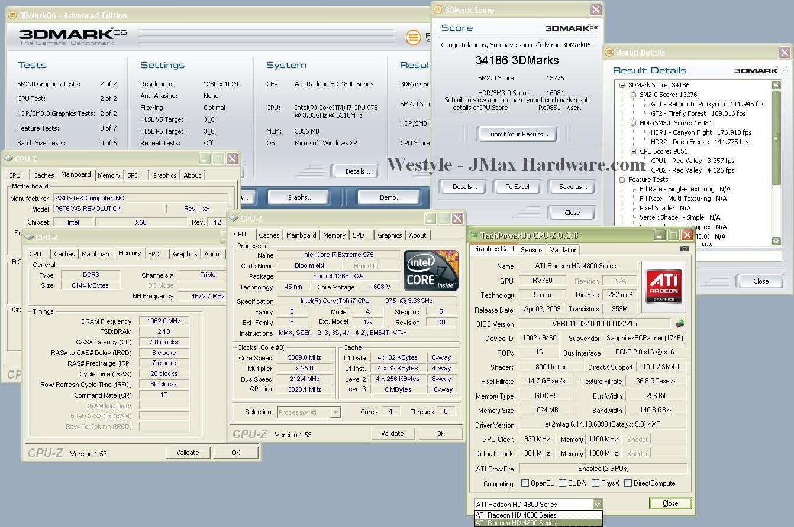This screenshot has height=527, width=794.
Task: Open the SPD tab in the CPU-Z processor window
Action: [x=359, y=235]
